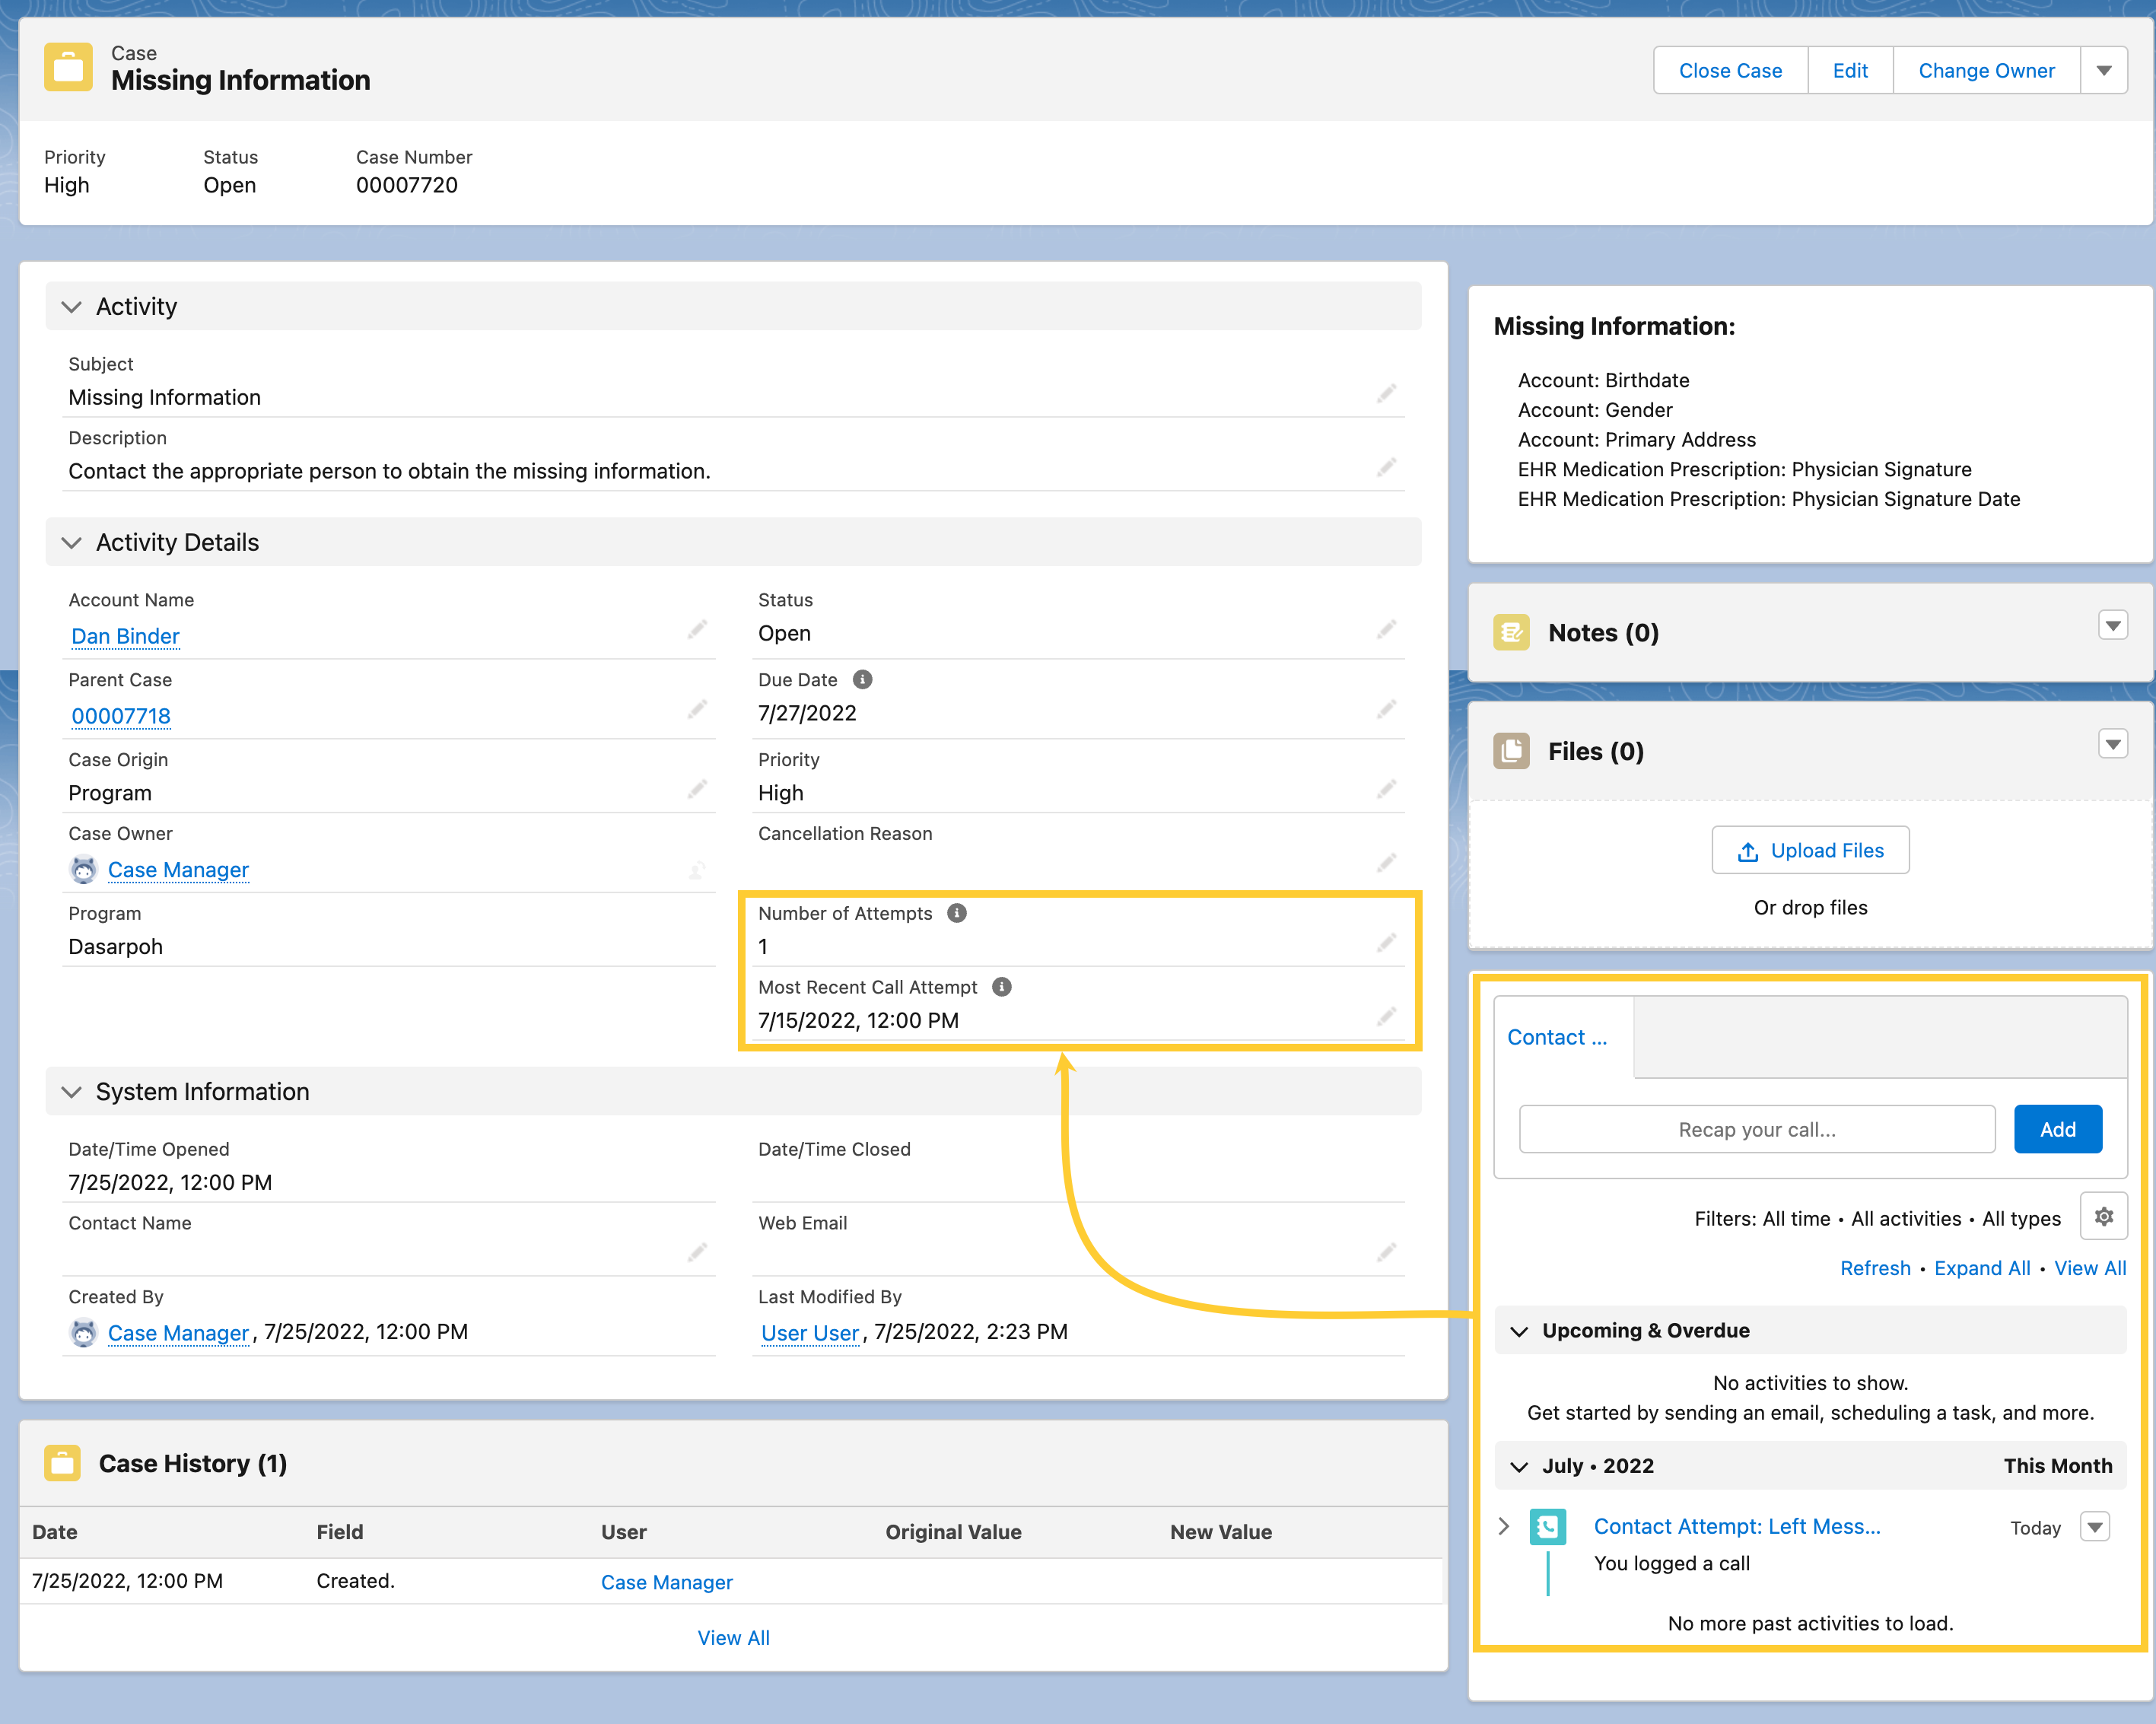Open the Case History (1) heading
This screenshot has width=2156, height=1724.
193,1463
